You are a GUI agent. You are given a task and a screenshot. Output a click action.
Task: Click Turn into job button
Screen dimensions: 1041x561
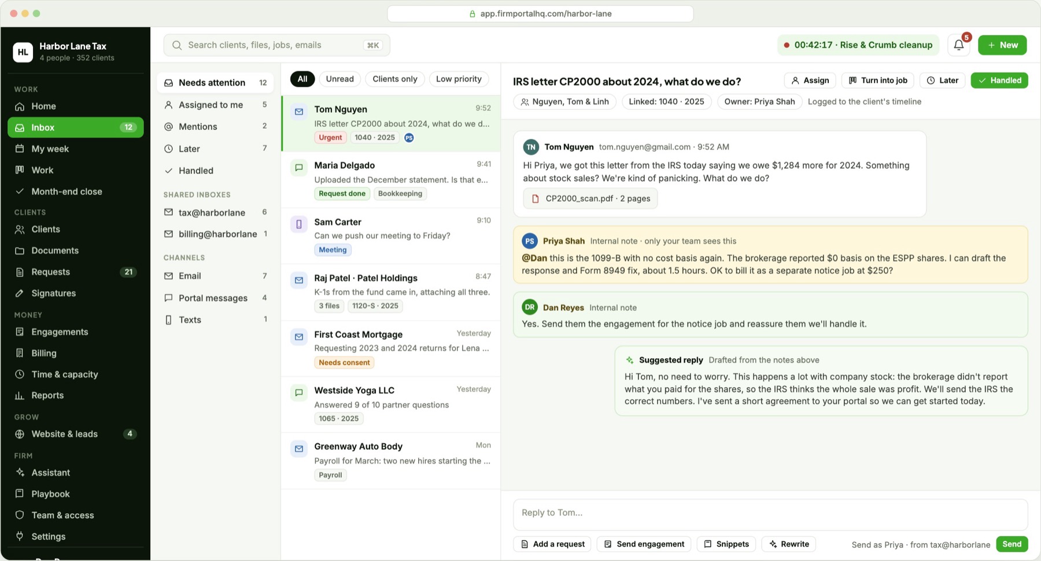878,80
